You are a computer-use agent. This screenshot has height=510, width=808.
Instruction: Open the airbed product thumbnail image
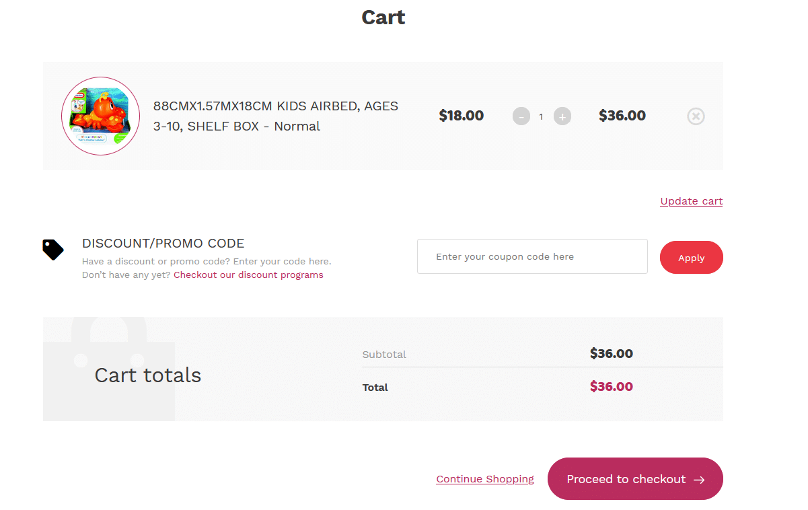pos(101,116)
